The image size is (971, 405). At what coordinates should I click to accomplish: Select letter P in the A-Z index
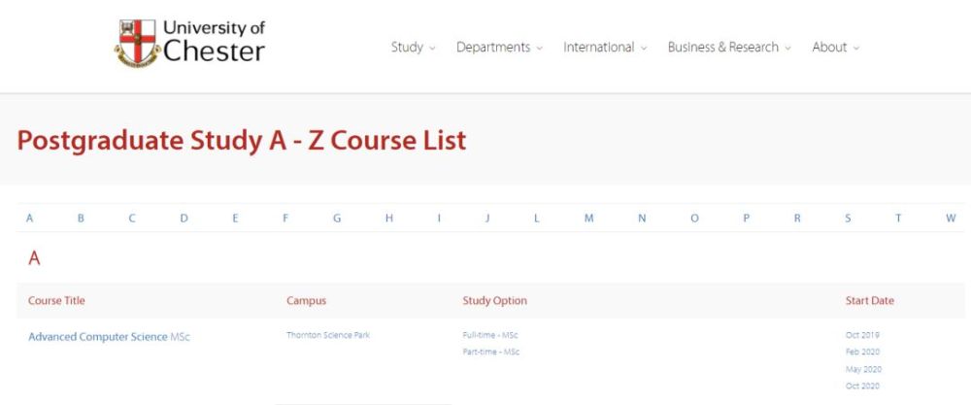[x=746, y=219]
